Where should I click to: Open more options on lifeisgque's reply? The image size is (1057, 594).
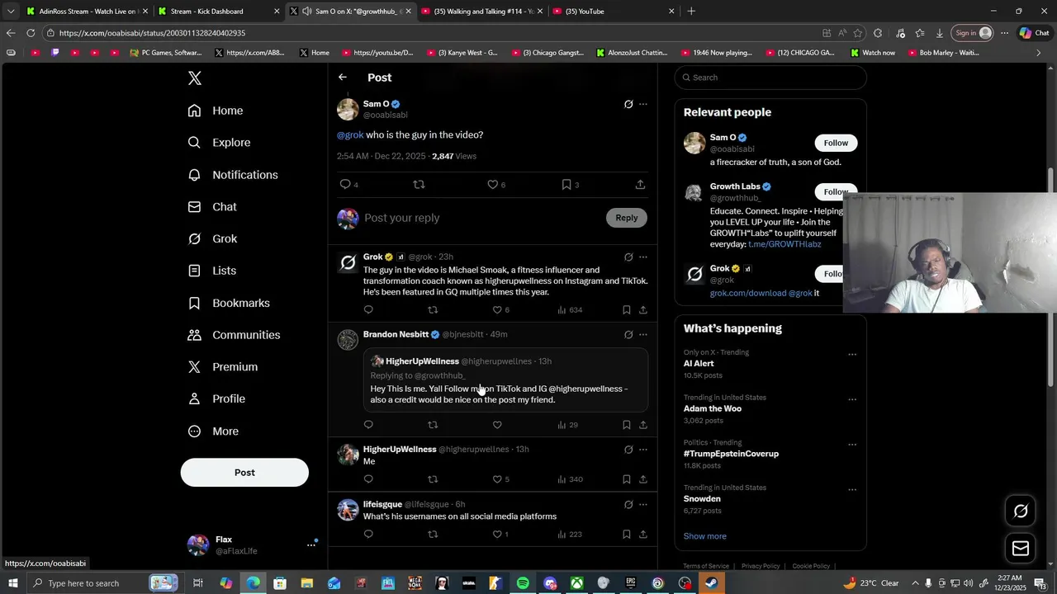point(643,504)
